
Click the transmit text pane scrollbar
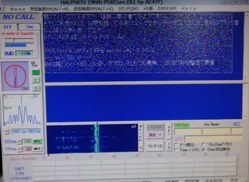point(245,102)
